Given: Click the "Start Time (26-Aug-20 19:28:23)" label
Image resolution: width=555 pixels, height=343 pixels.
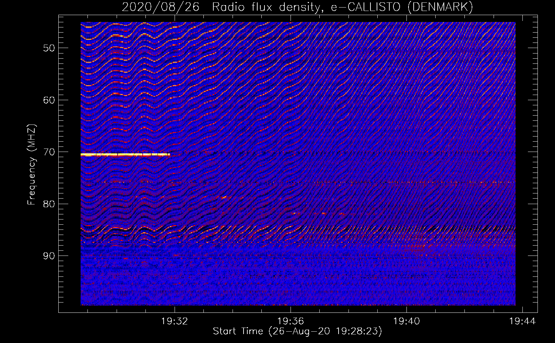Looking at the screenshot, I should point(297,331).
